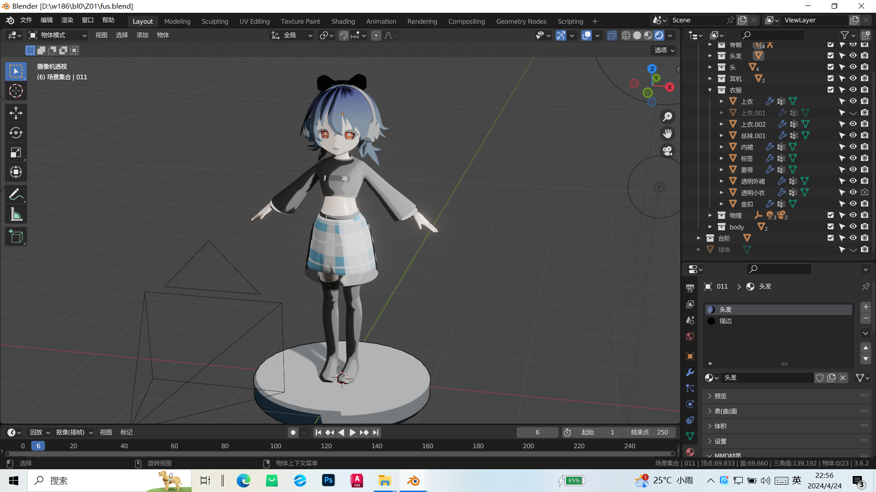Switch to rendered viewport shading

(659, 36)
